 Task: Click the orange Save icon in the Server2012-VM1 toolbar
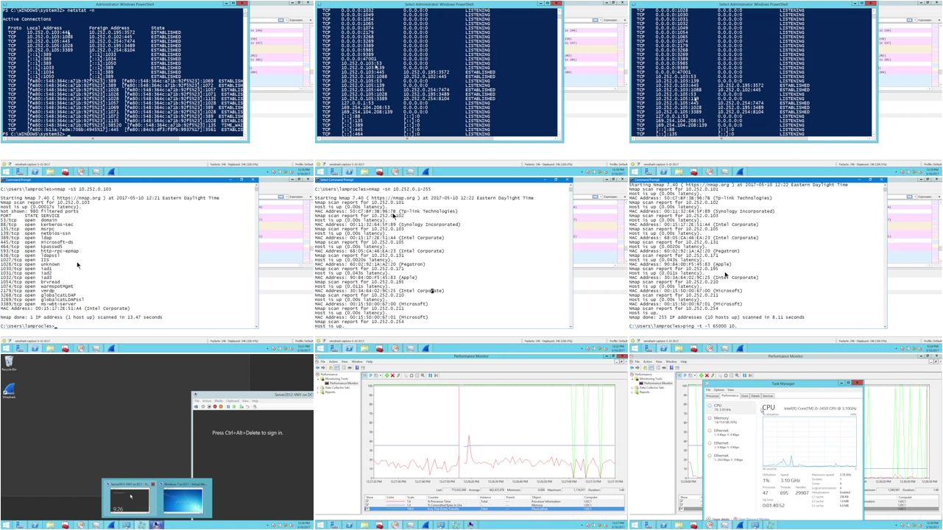pyautogui.click(x=221, y=406)
